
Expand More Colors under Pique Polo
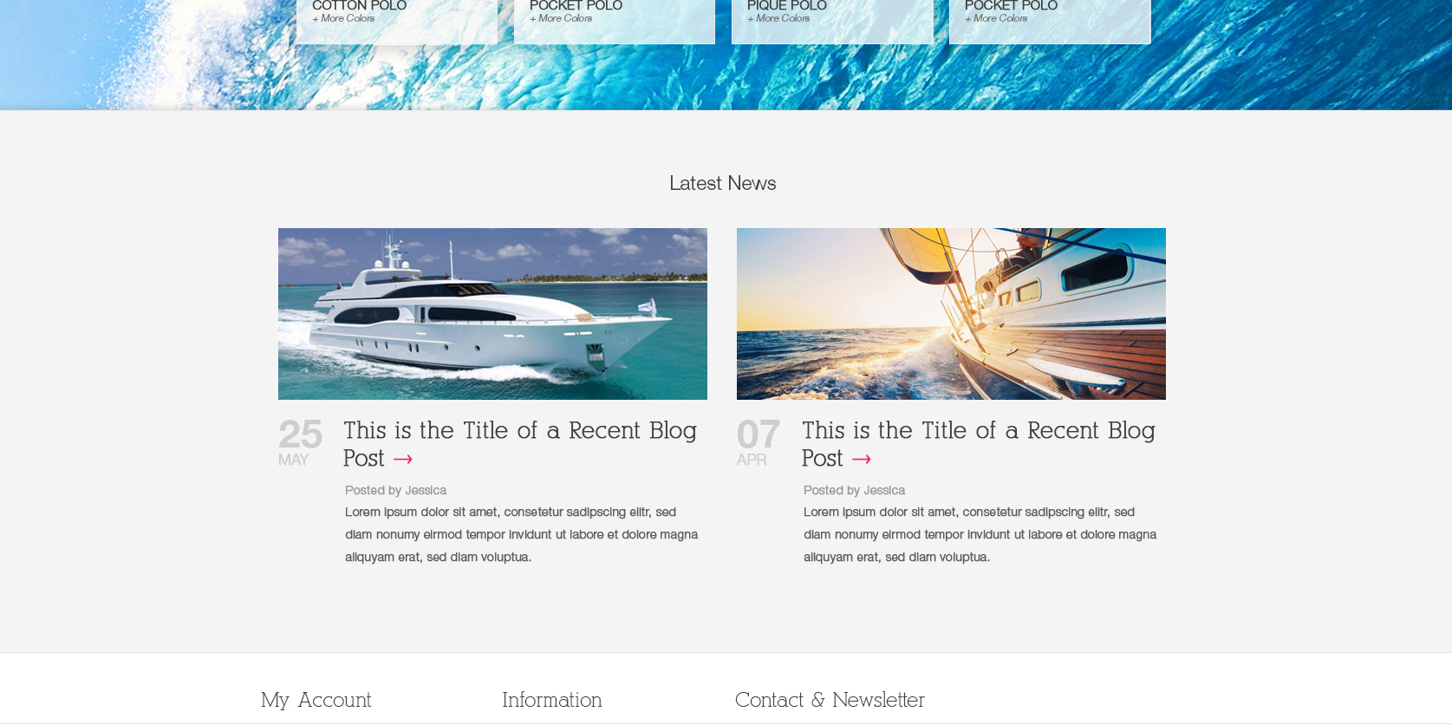[x=778, y=18]
